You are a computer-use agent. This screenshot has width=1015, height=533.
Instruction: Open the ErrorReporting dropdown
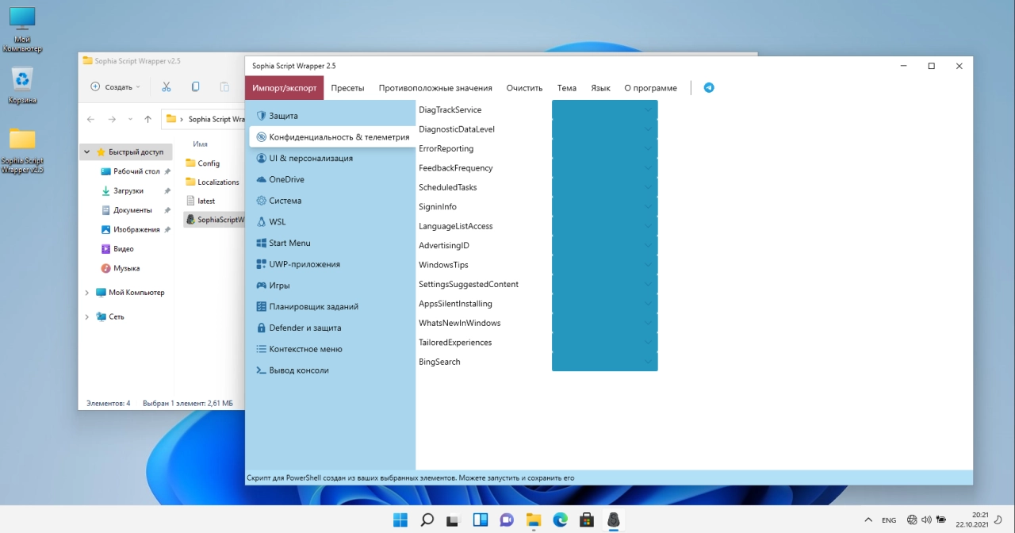pyautogui.click(x=605, y=148)
